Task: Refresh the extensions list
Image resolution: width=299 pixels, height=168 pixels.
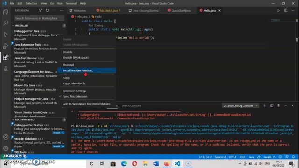Action: [47, 10]
